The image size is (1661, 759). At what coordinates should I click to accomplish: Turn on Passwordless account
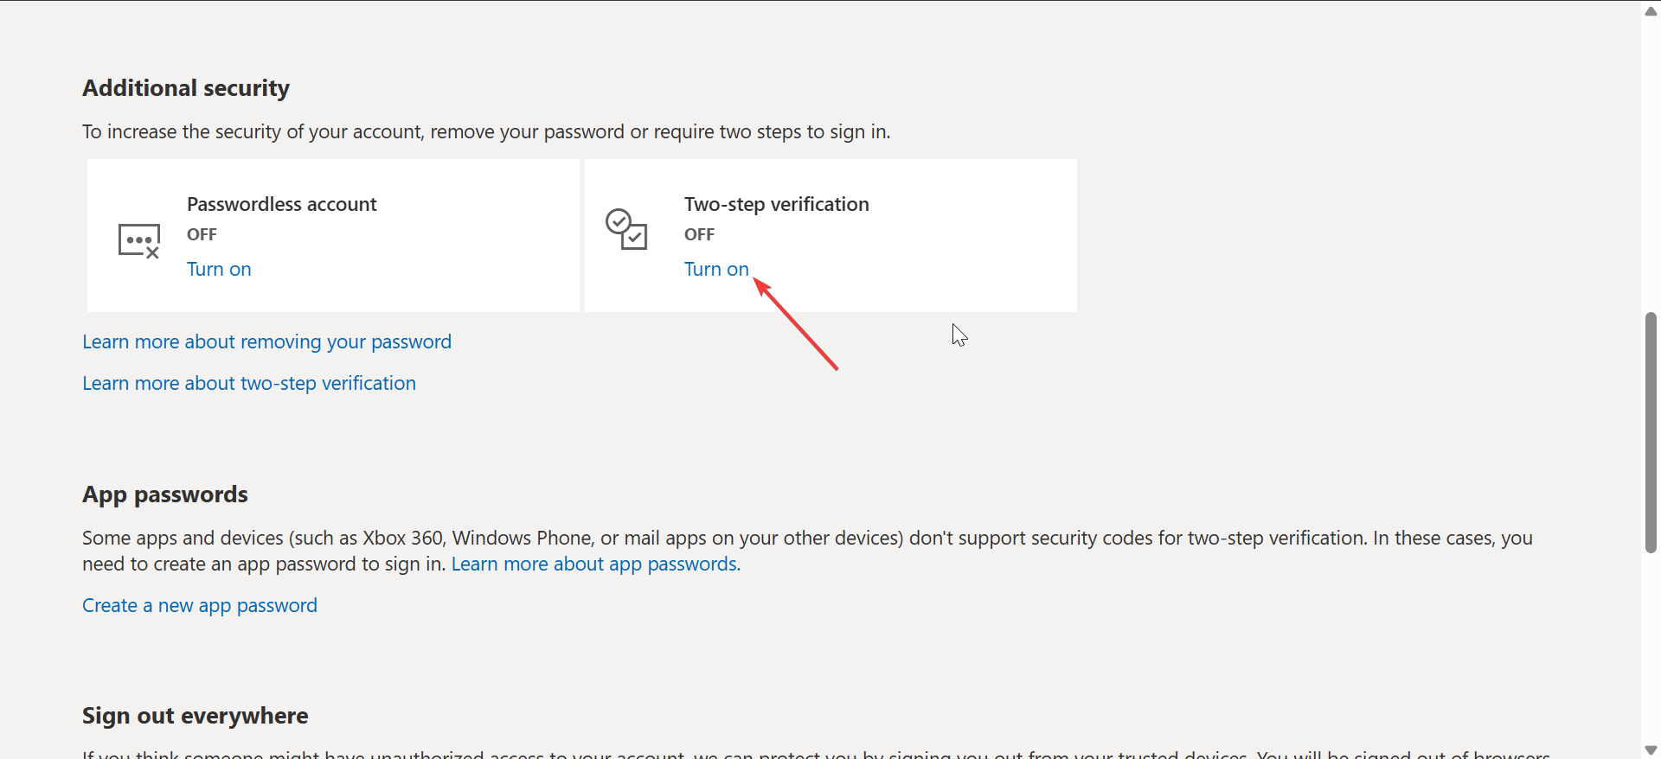point(219,270)
